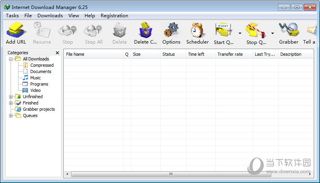Expand the Unfinished tree node
Viewport: 320px width, 183px height.
[x=11, y=97]
